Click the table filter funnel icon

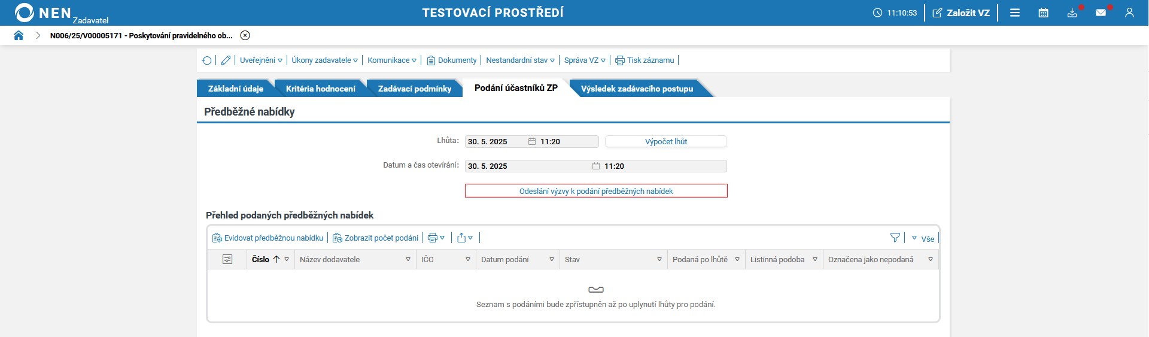click(x=895, y=238)
